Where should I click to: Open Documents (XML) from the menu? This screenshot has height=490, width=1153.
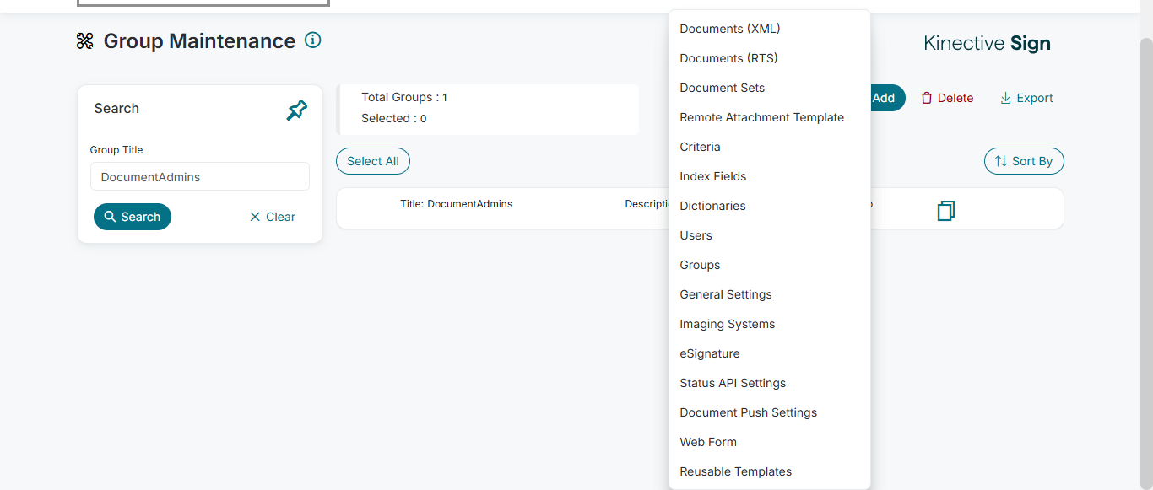click(x=730, y=29)
